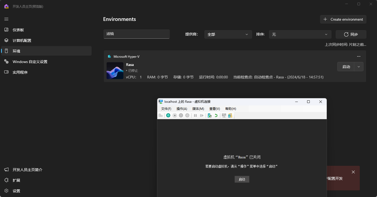The width and height of the screenshot is (377, 197).
Task: Click the green Revert arrow toolbar icon
Action: click(216, 115)
